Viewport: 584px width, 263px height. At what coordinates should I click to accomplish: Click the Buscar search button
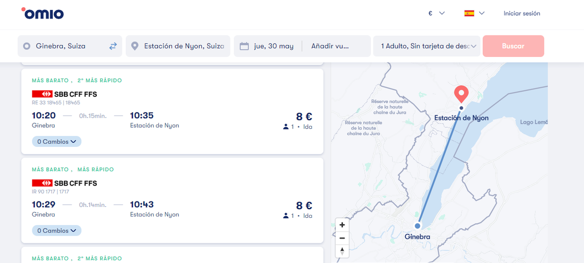(513, 46)
